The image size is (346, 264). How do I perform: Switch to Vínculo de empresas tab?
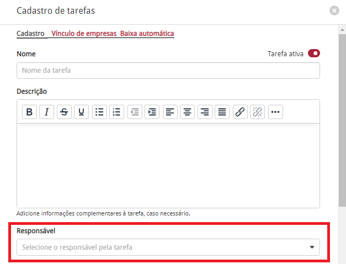coord(84,34)
